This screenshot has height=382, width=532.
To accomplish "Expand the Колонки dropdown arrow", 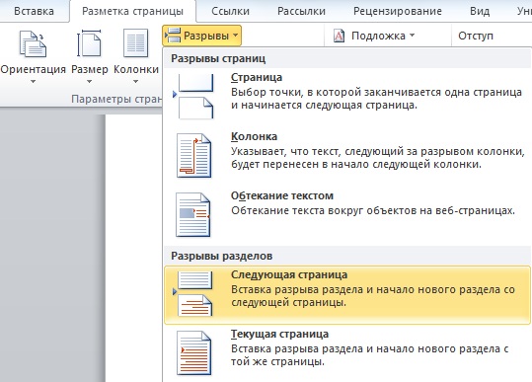I will [x=136, y=81].
